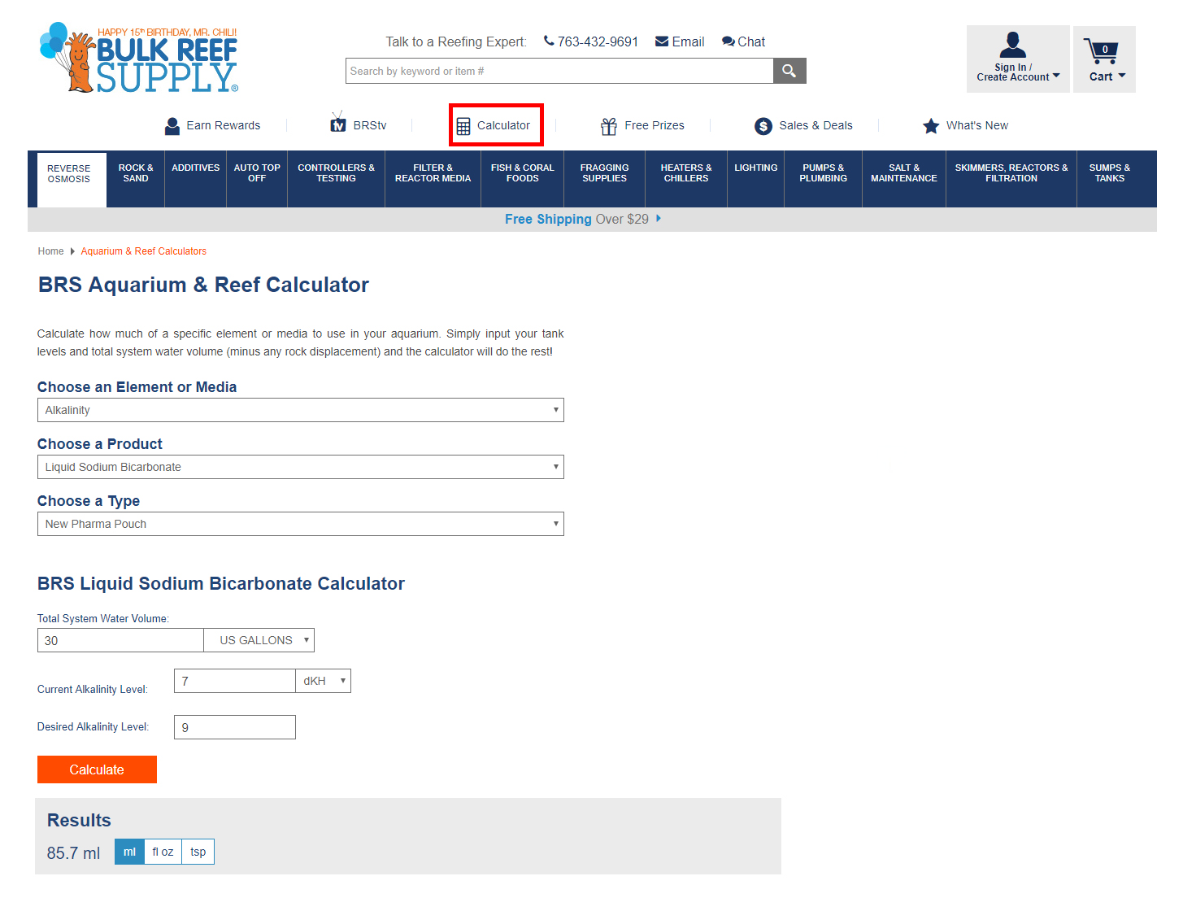Select the ml results unit

129,852
